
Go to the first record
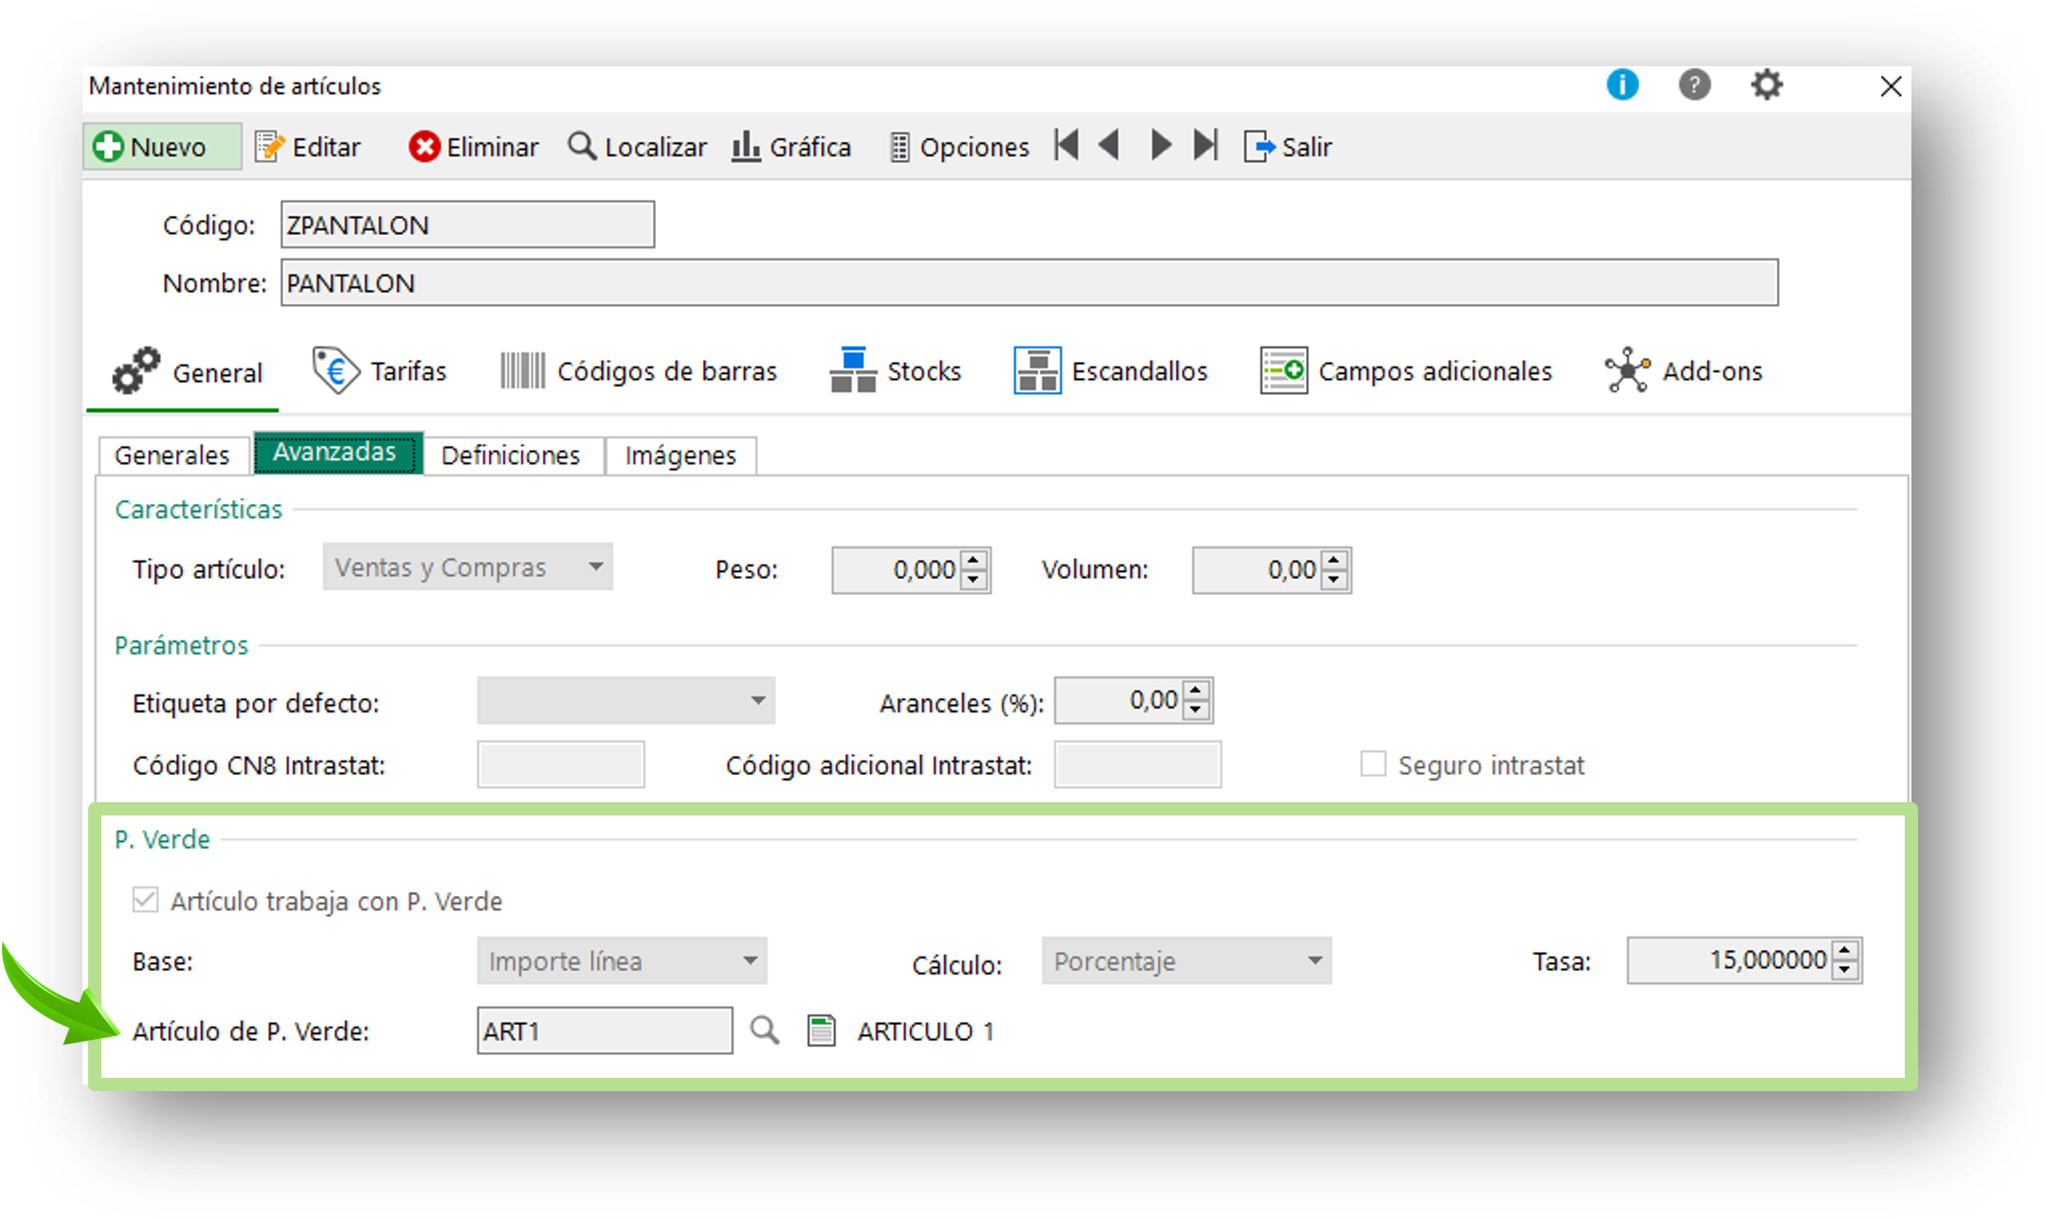(1067, 145)
